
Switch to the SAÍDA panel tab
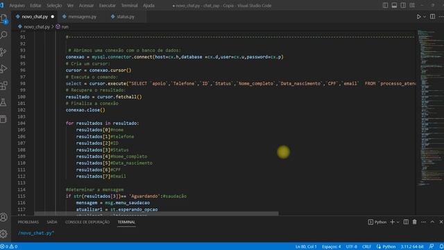point(52,222)
